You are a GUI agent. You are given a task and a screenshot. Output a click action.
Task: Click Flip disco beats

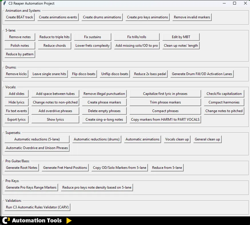pos(84,74)
